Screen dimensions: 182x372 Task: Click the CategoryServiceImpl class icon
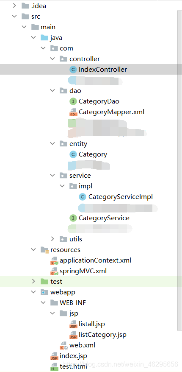tap(83, 197)
